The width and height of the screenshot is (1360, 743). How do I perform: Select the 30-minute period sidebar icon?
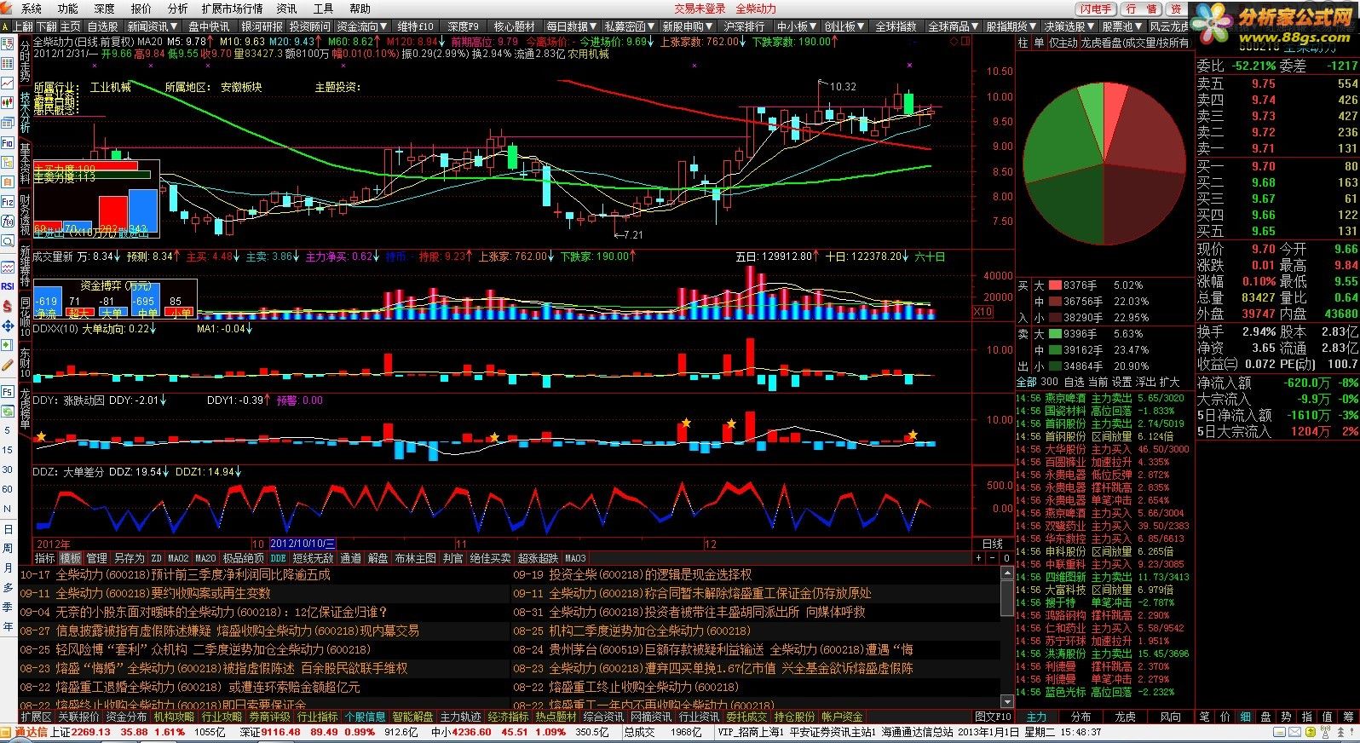tap(8, 469)
